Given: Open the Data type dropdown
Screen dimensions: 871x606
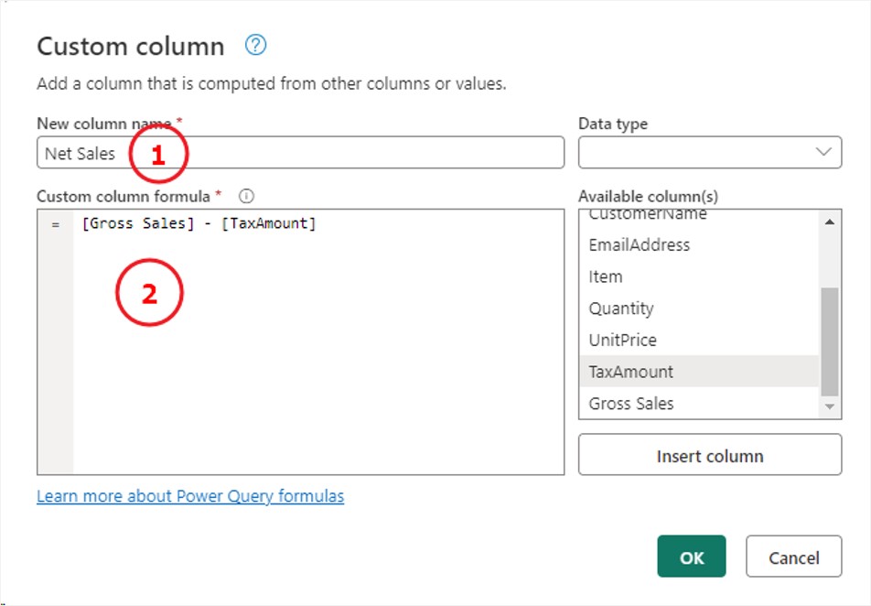Looking at the screenshot, I should (x=709, y=153).
